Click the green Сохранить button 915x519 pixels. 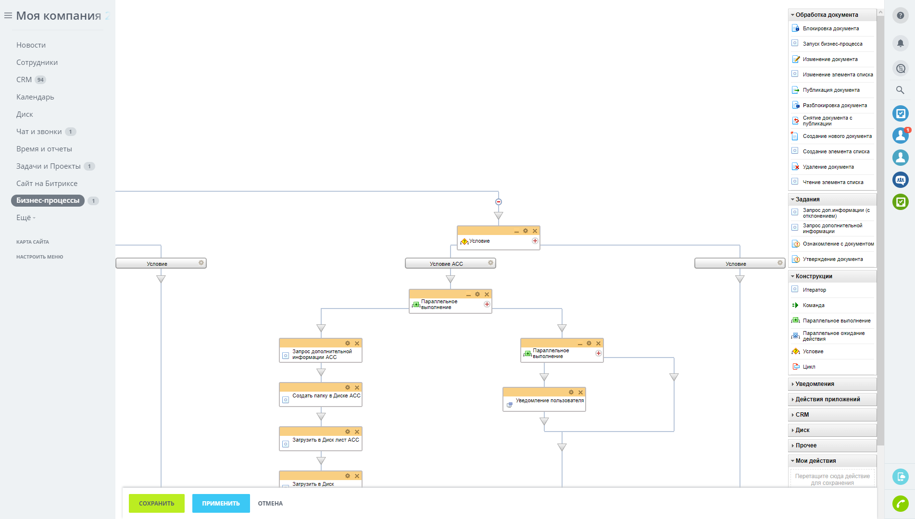coord(157,503)
